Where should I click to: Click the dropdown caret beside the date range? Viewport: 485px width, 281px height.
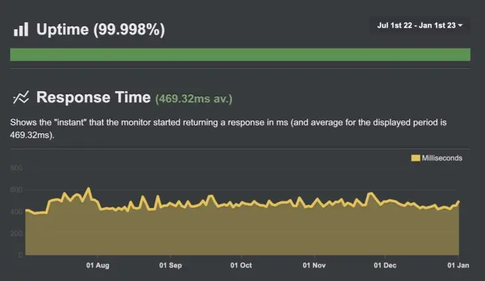click(x=460, y=26)
